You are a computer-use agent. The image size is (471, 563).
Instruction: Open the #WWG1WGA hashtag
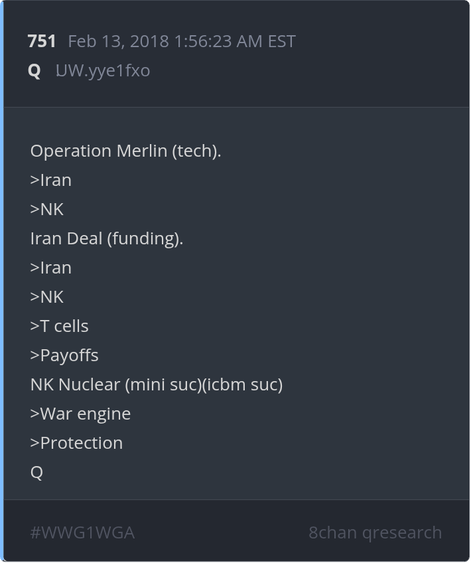tap(82, 532)
